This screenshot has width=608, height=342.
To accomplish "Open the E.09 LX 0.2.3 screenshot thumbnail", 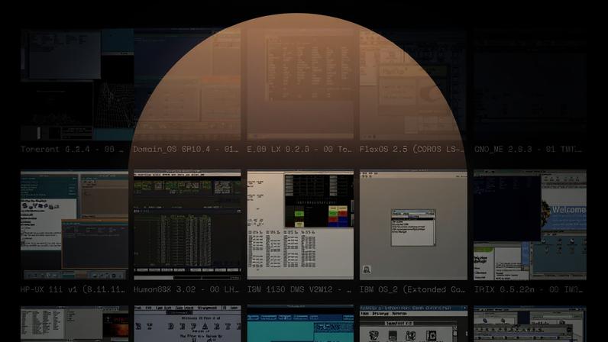I will pyautogui.click(x=300, y=85).
